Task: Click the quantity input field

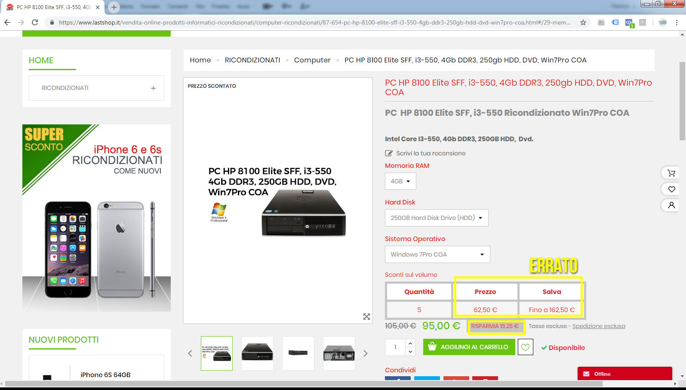Action: tap(395, 347)
